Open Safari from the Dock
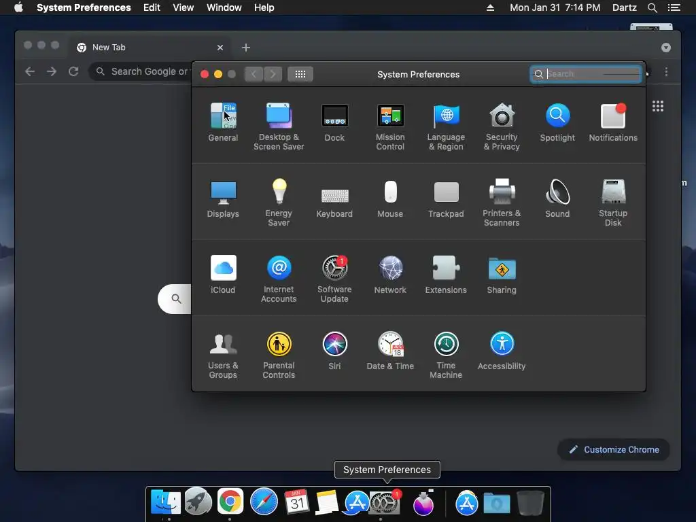 point(264,502)
